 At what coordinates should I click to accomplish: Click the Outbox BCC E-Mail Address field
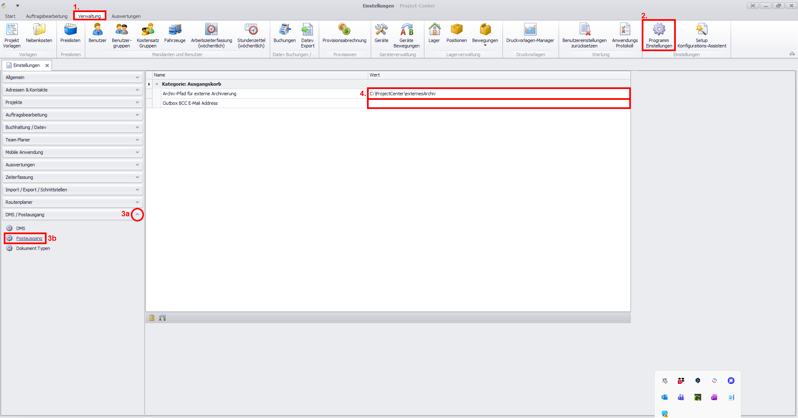coord(498,104)
